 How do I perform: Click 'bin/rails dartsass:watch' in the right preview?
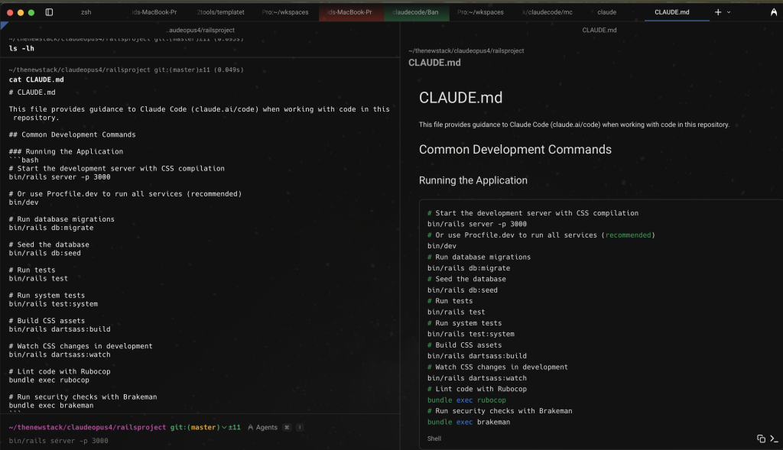[477, 378]
